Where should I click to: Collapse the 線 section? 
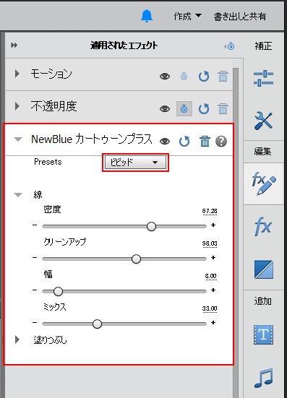coord(18,195)
